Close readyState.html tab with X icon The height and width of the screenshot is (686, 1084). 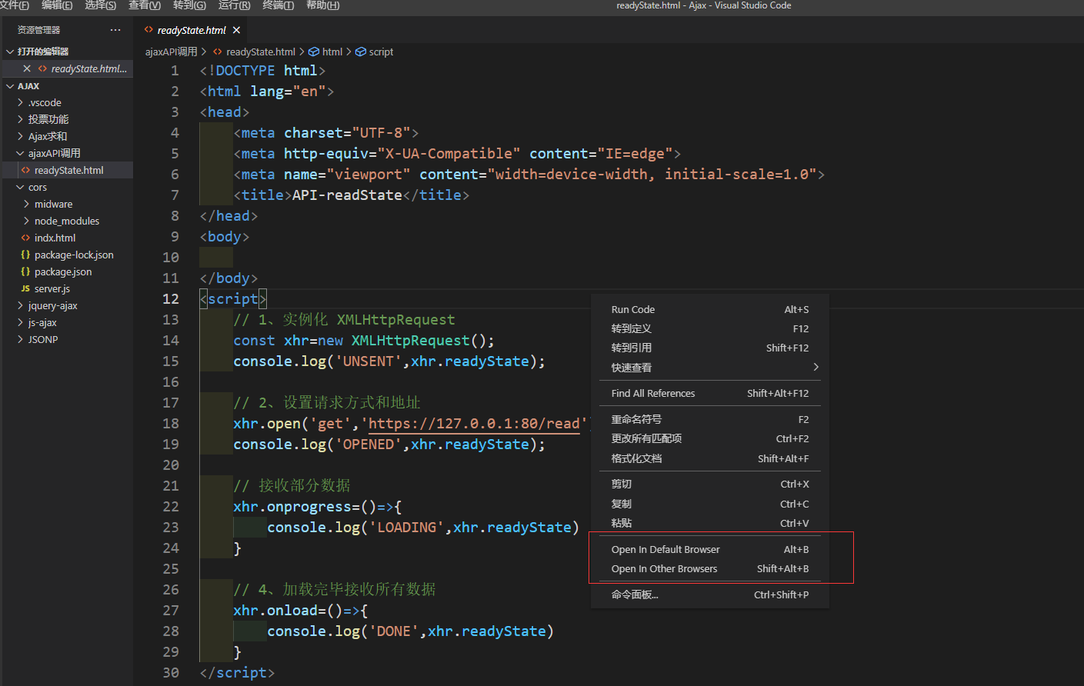[236, 30]
